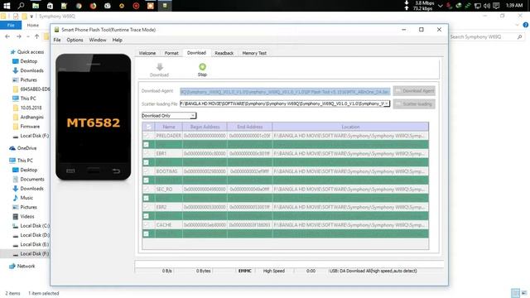Open the Flash Tool Help menu

pos(118,40)
